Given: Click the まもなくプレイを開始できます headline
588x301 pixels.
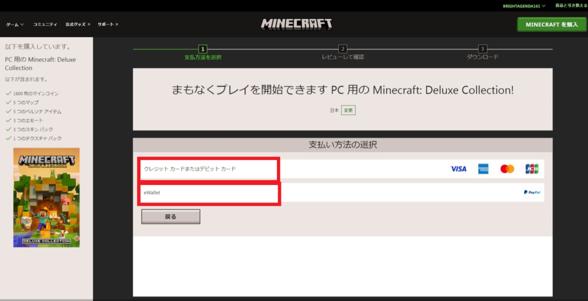Looking at the screenshot, I should tap(342, 90).
